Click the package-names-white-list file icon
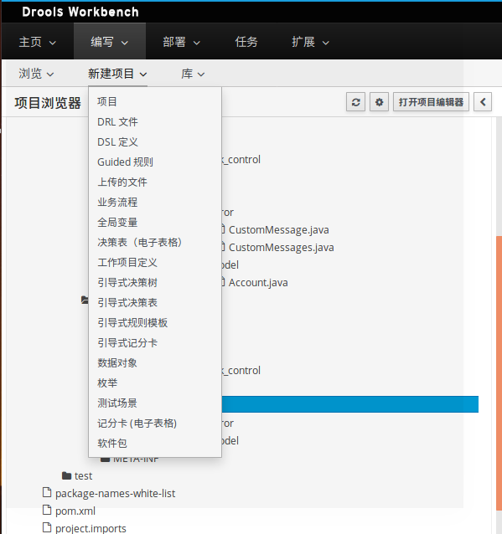This screenshot has width=502, height=534. pos(47,492)
